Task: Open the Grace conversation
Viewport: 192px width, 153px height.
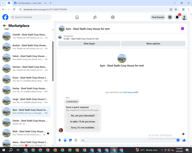Action: [26, 79]
